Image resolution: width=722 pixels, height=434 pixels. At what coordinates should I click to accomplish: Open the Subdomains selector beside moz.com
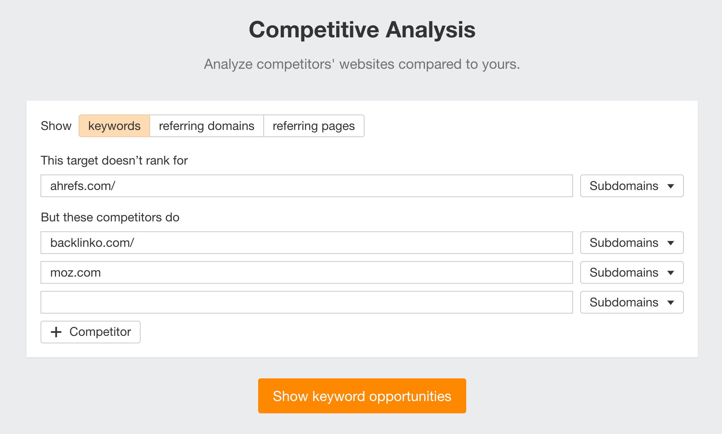point(631,272)
